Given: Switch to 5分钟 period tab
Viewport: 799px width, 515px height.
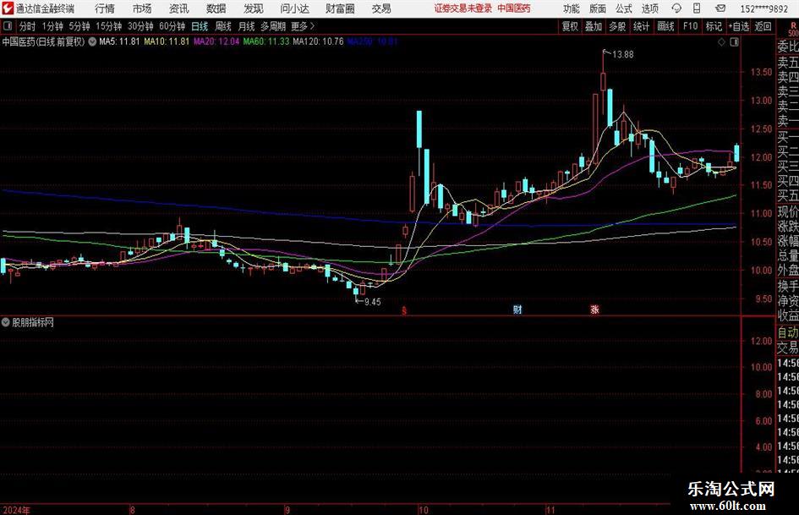Looking at the screenshot, I should point(79,26).
